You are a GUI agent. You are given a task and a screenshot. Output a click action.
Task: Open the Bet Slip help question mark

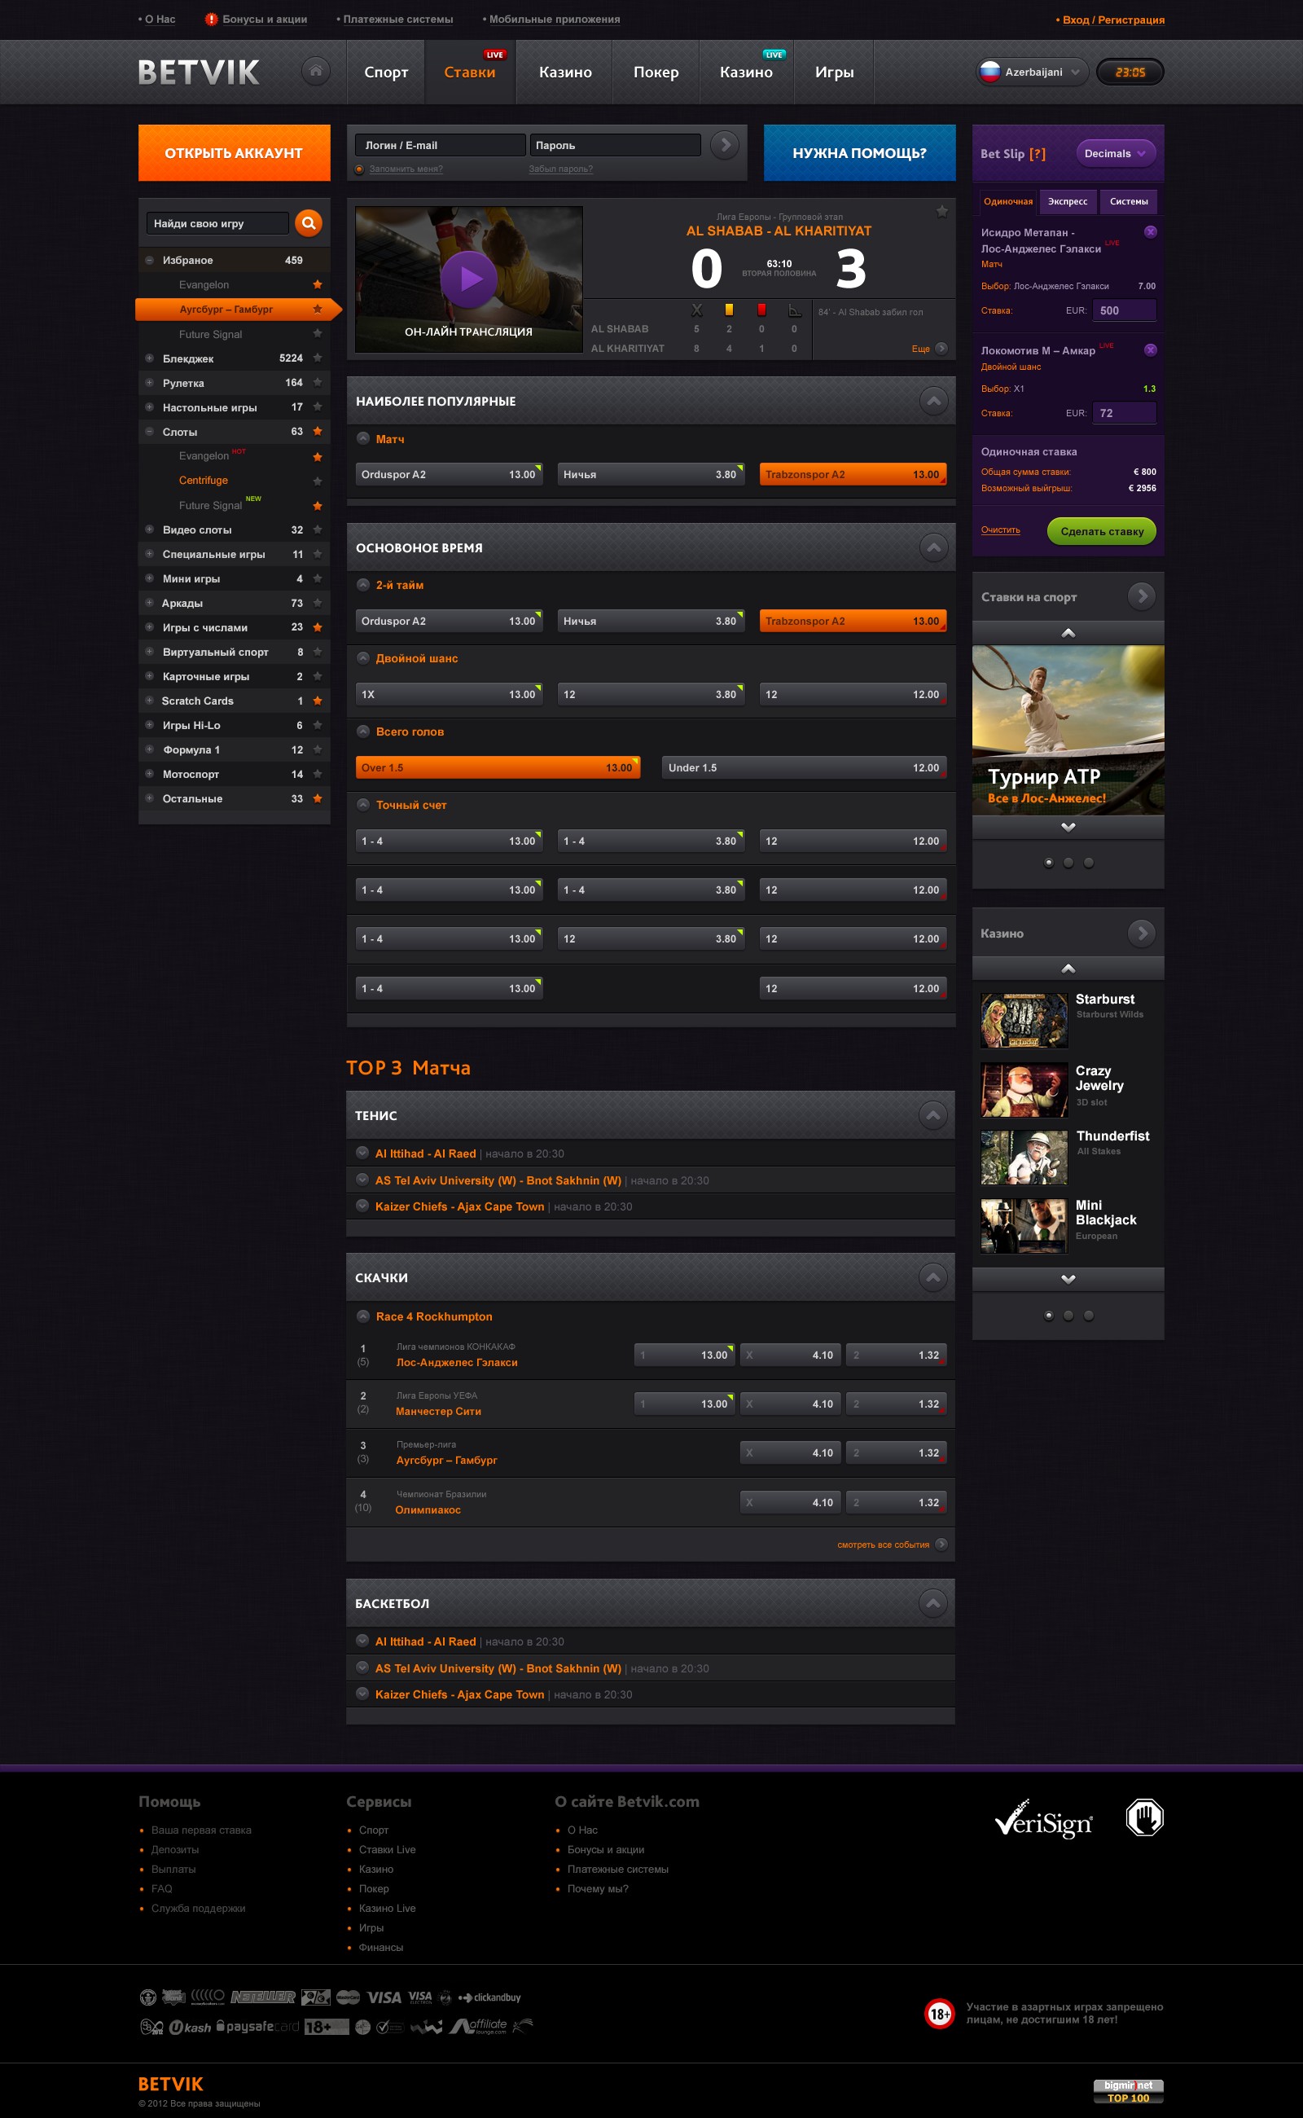pos(1038,153)
